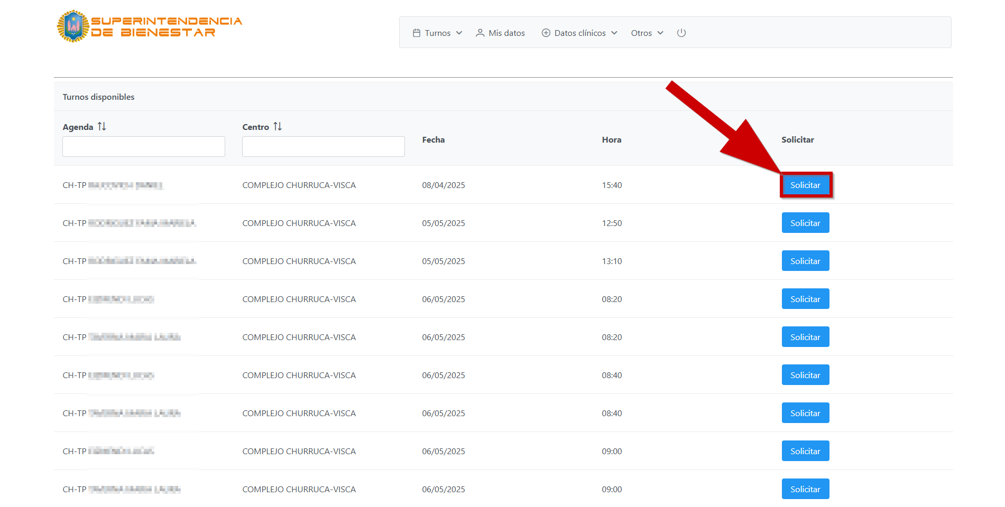Click the plus-circle icon beside Datos clínicos

point(546,33)
